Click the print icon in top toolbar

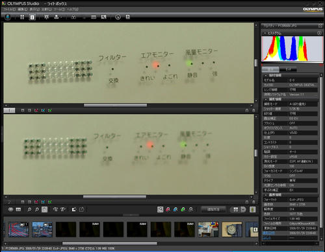point(57,17)
